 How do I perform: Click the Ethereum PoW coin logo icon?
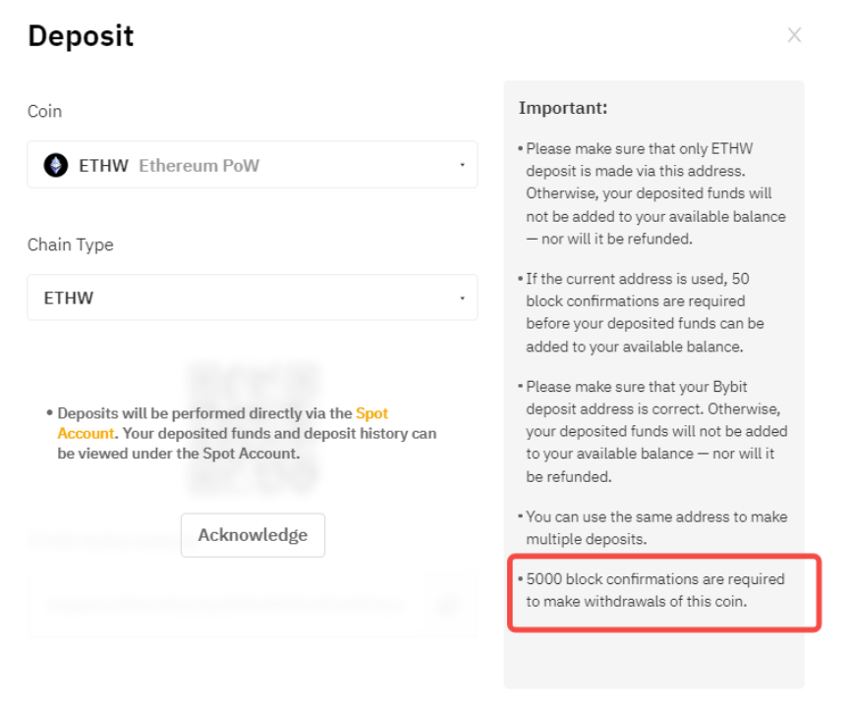point(56,165)
